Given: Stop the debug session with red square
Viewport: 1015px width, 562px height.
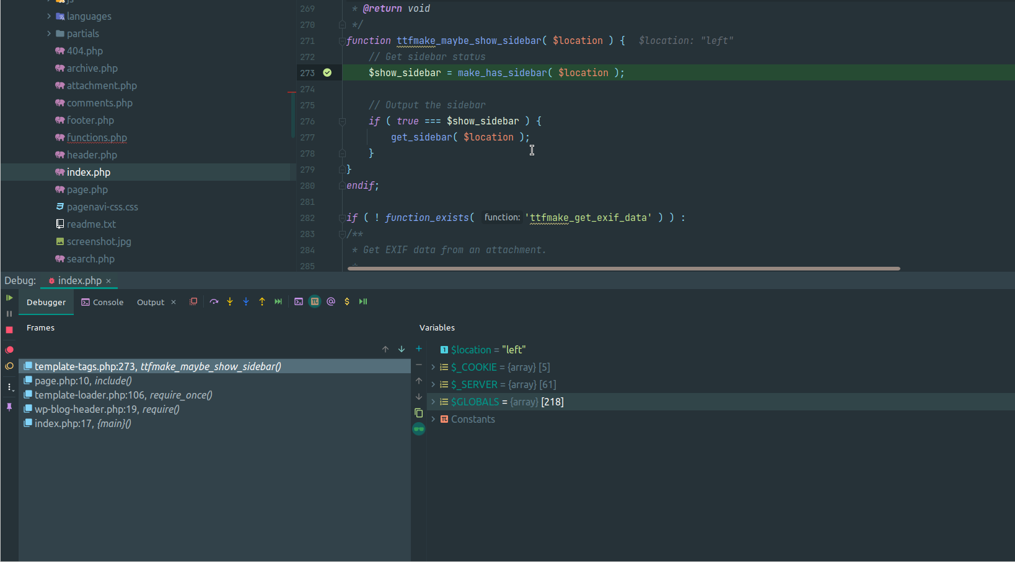Looking at the screenshot, I should point(9,330).
